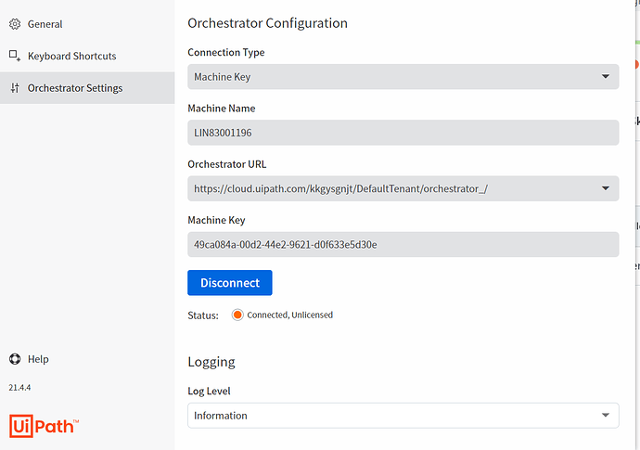
Task: Click the Machine Name field
Action: point(403,133)
